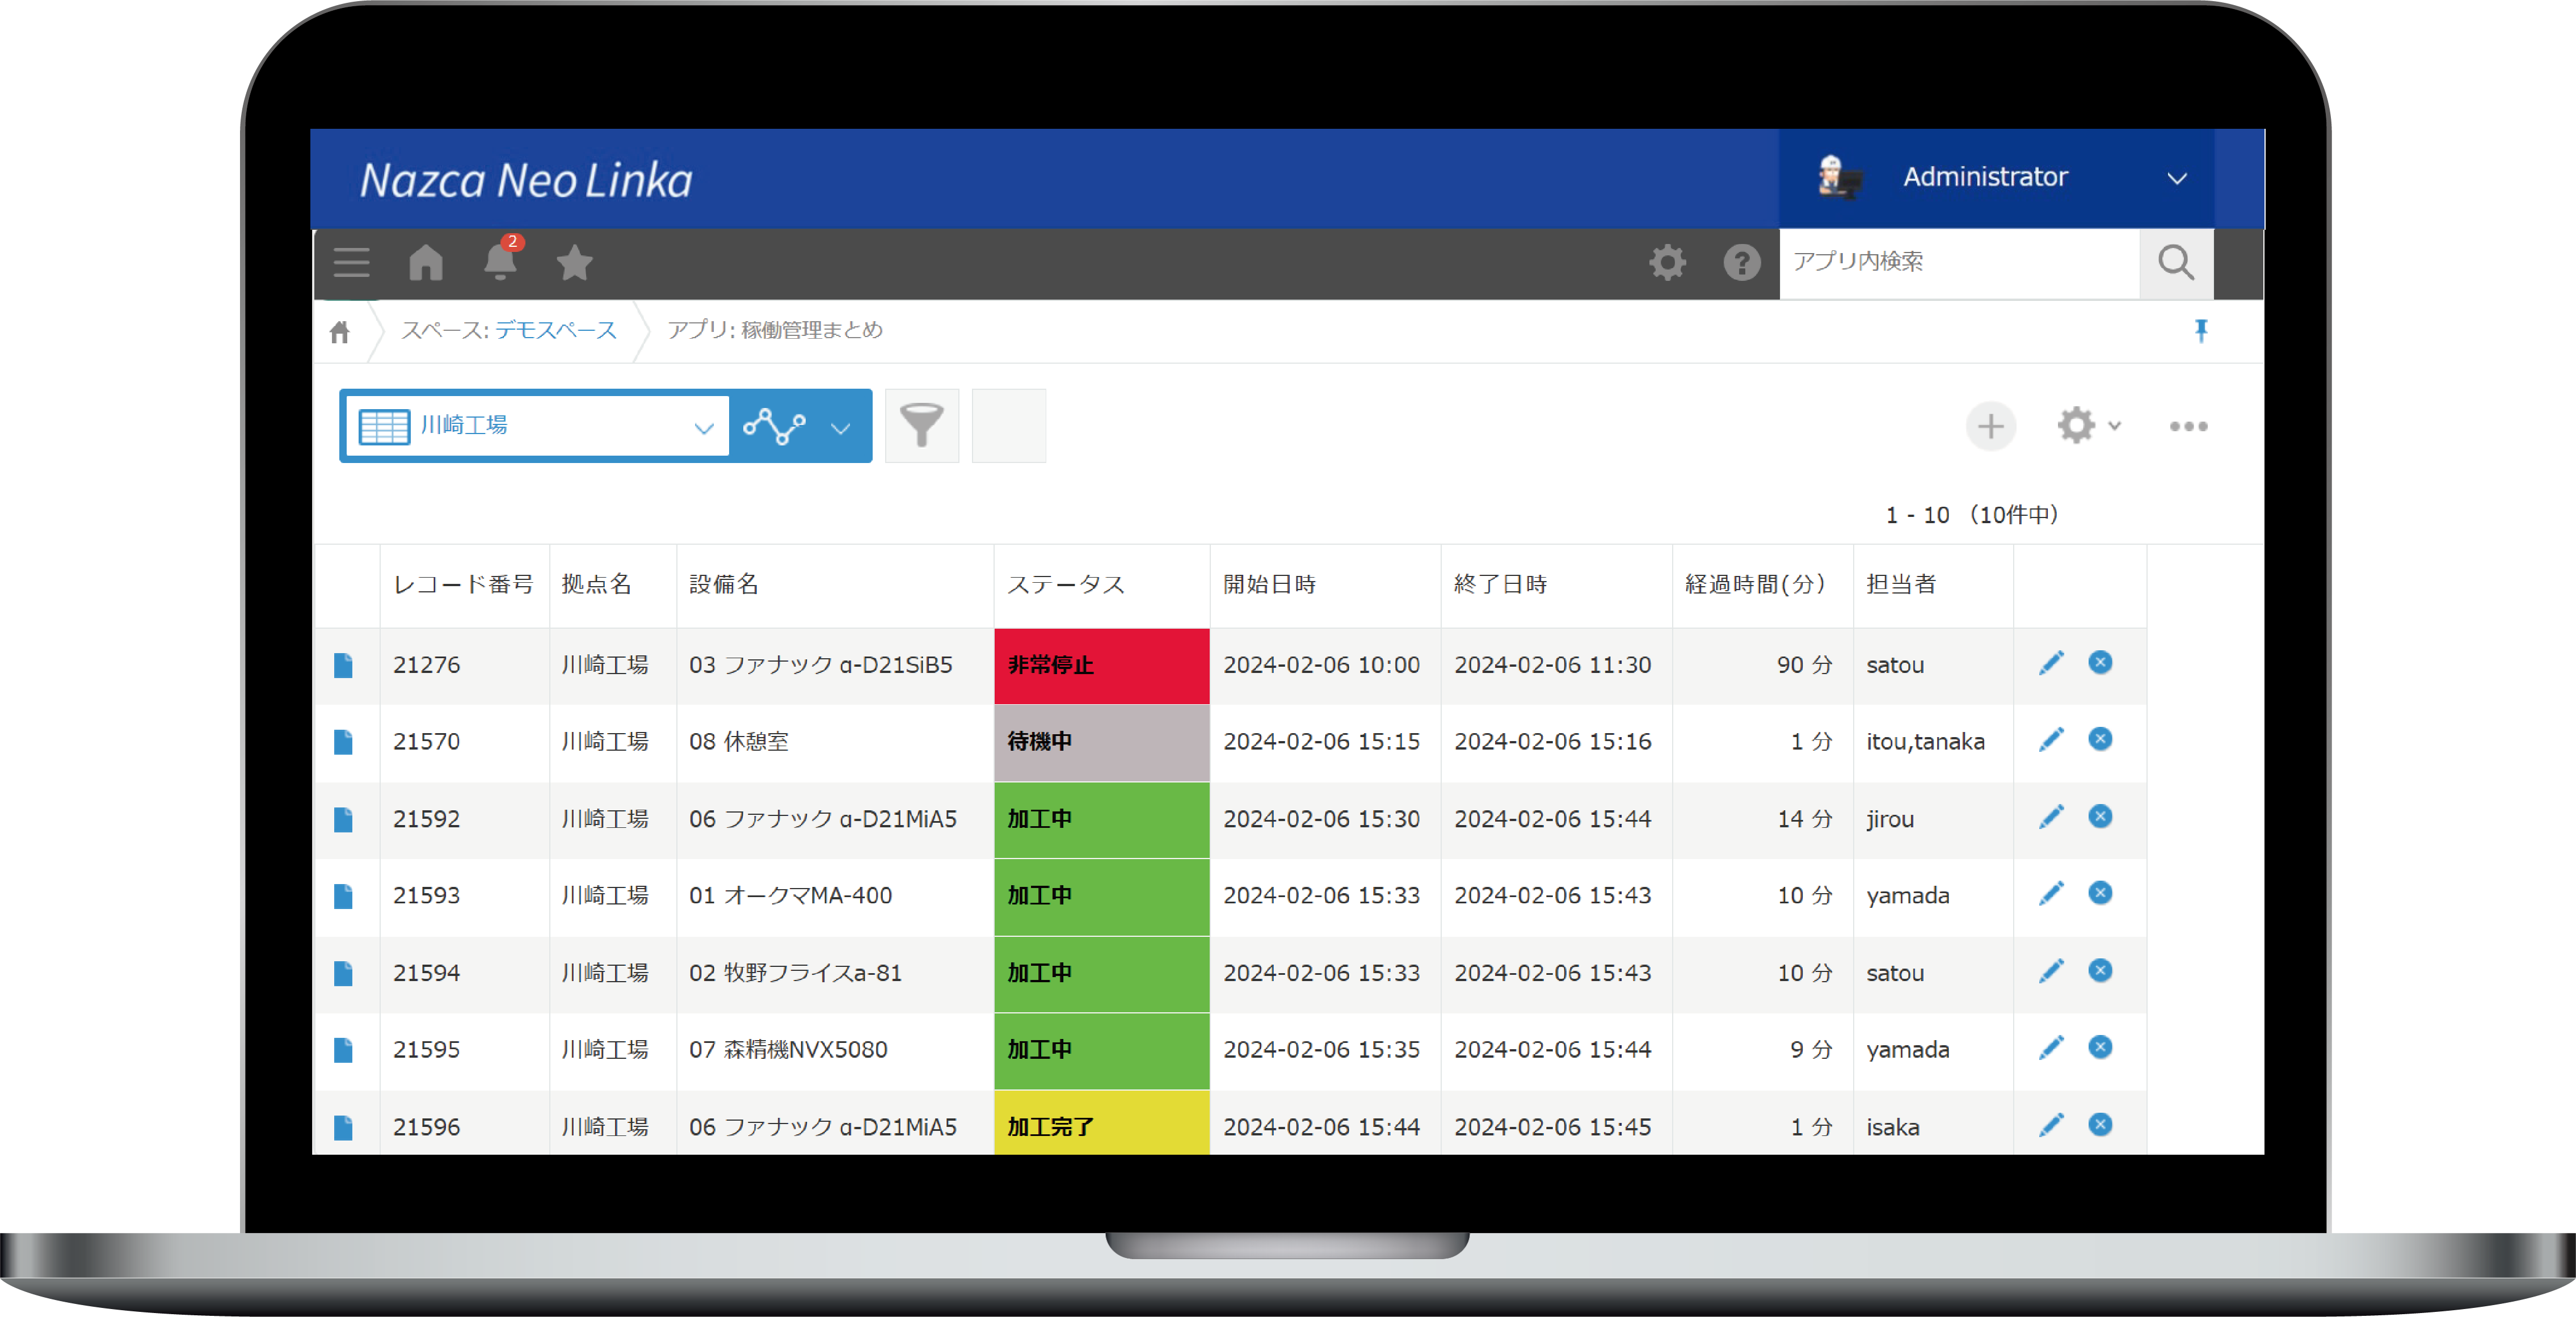Screen dimensions: 2576x1317
Task: Open the three-dots more options menu
Action: click(2188, 427)
